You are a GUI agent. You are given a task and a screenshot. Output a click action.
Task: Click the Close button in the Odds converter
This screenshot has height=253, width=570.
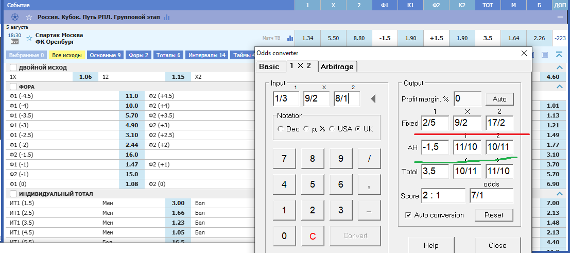[x=497, y=245]
